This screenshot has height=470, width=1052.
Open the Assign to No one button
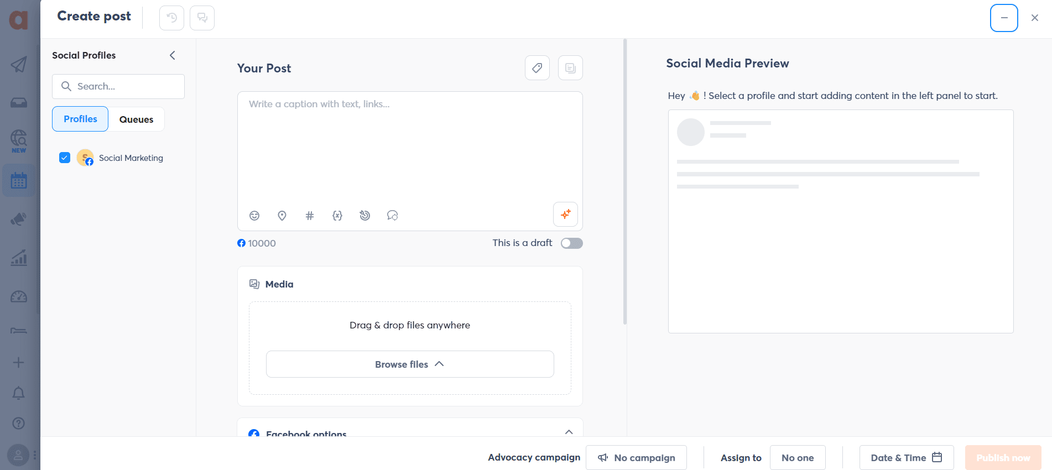797,458
